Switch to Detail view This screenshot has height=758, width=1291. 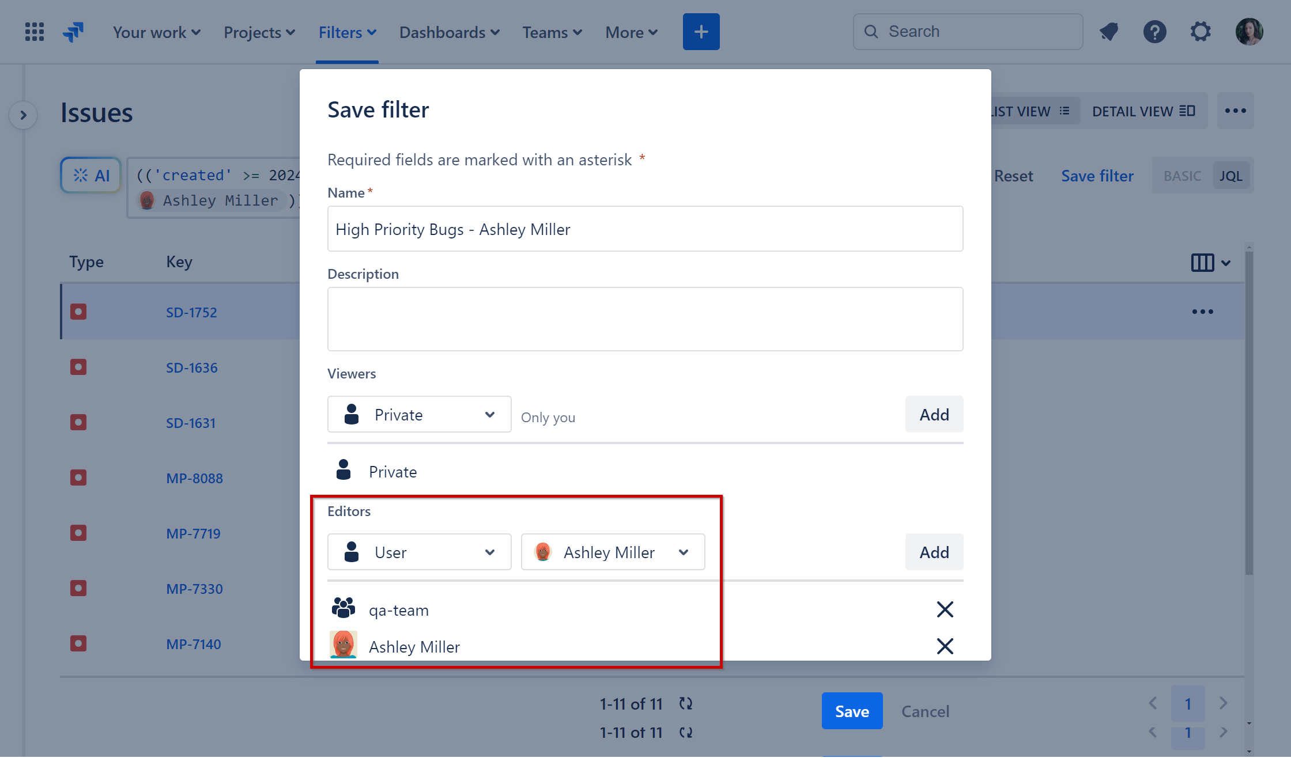(1144, 111)
